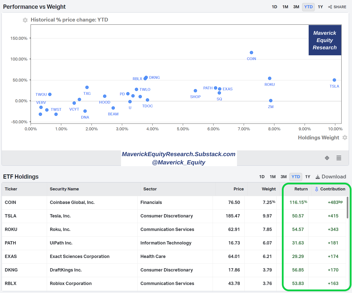Image resolution: width=352 pixels, height=293 pixels.
Task: Select 1M range in ETF Holdings
Action: [273, 177]
